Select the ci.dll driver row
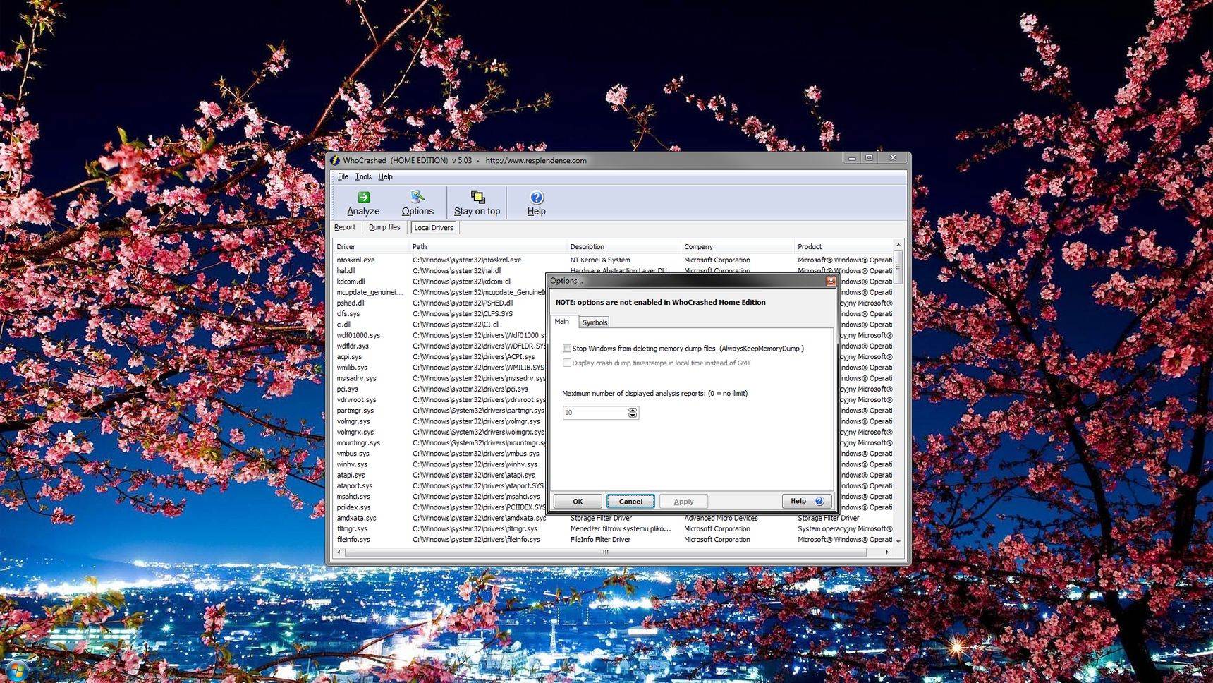The height and width of the screenshot is (683, 1213). pyautogui.click(x=439, y=325)
